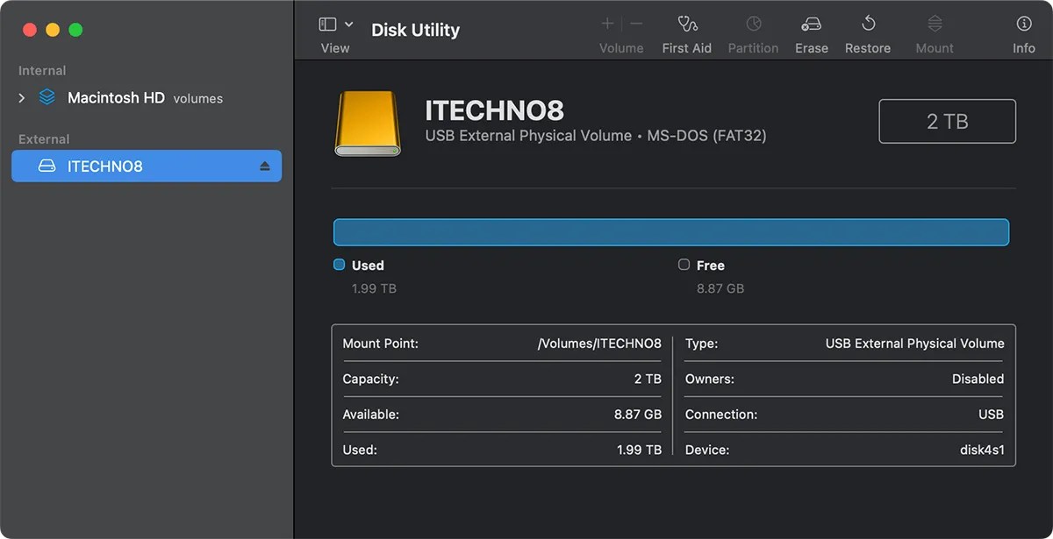
Task: Enable the Free space indicator
Action: click(x=684, y=265)
